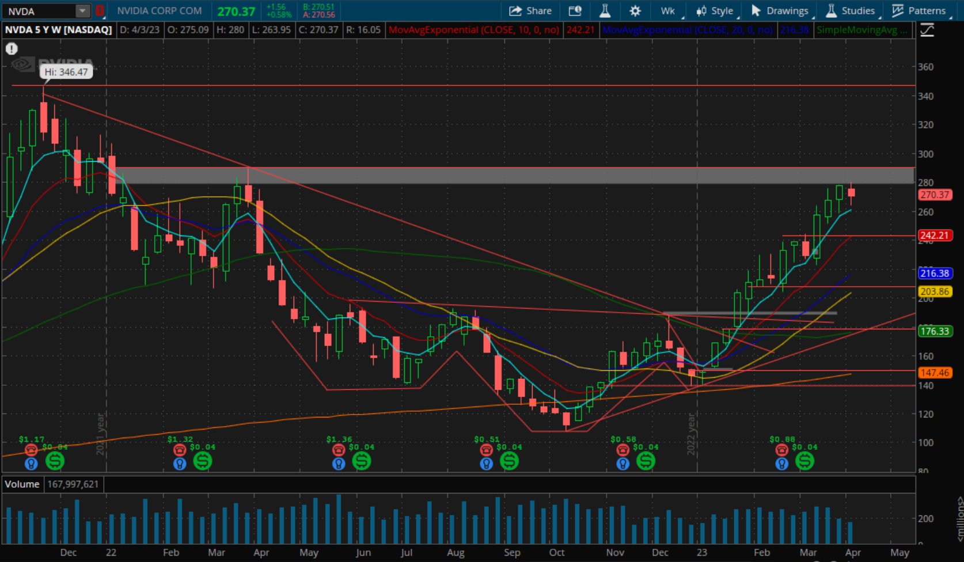
Task: Click the Share button
Action: pyautogui.click(x=530, y=11)
